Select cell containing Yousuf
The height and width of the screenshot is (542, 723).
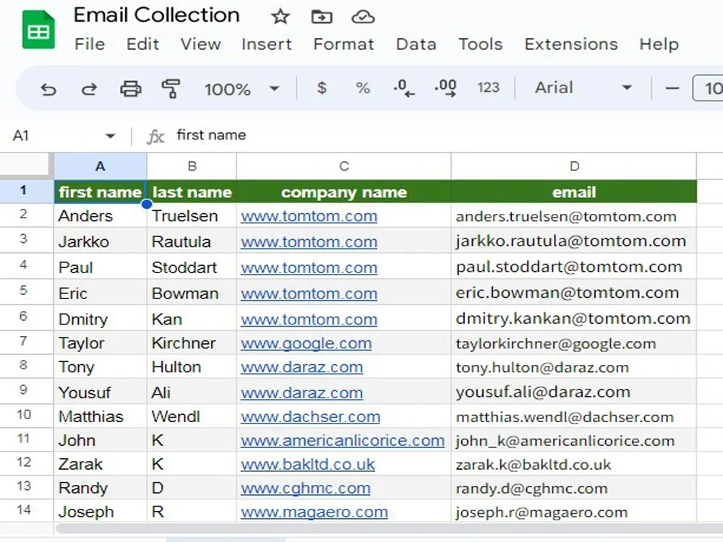tap(100, 392)
